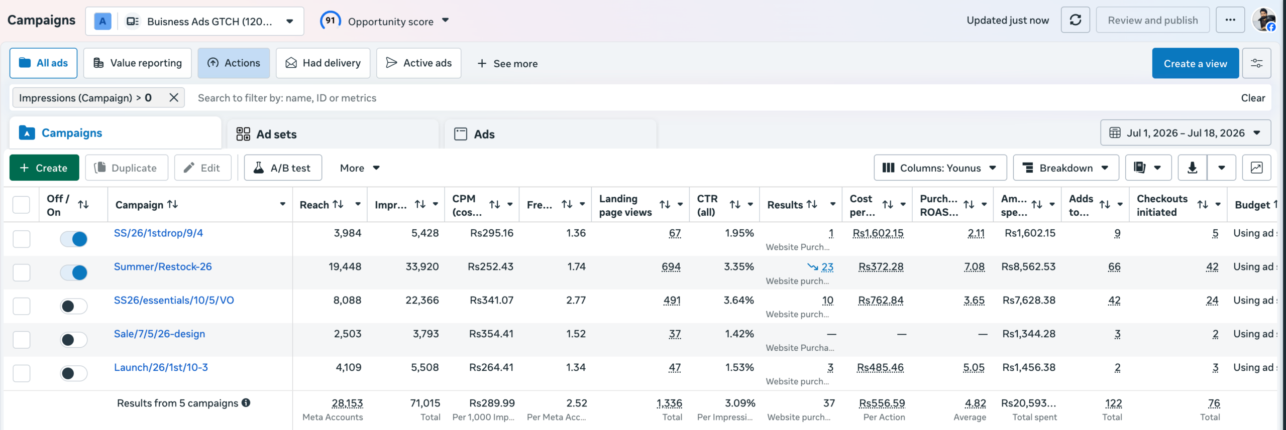This screenshot has width=1286, height=430.
Task: Check the box for Summer/Restock-26 row
Action: point(22,272)
